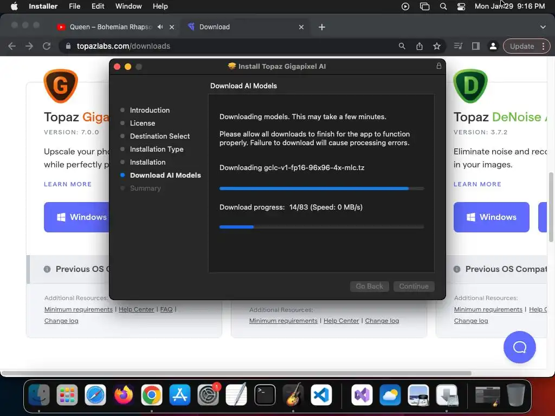Click the Apple menu icon
This screenshot has width=555, height=416.
[x=14, y=6]
